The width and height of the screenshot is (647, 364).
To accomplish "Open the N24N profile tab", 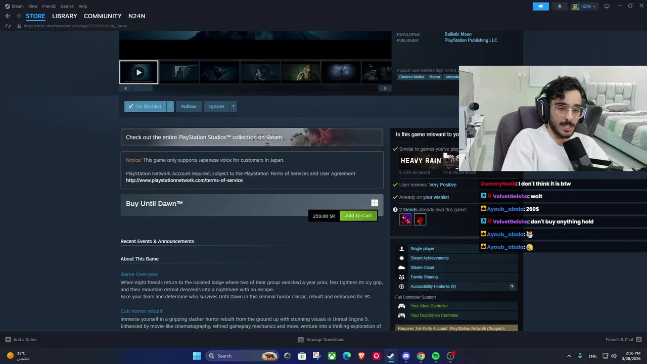I will (136, 16).
